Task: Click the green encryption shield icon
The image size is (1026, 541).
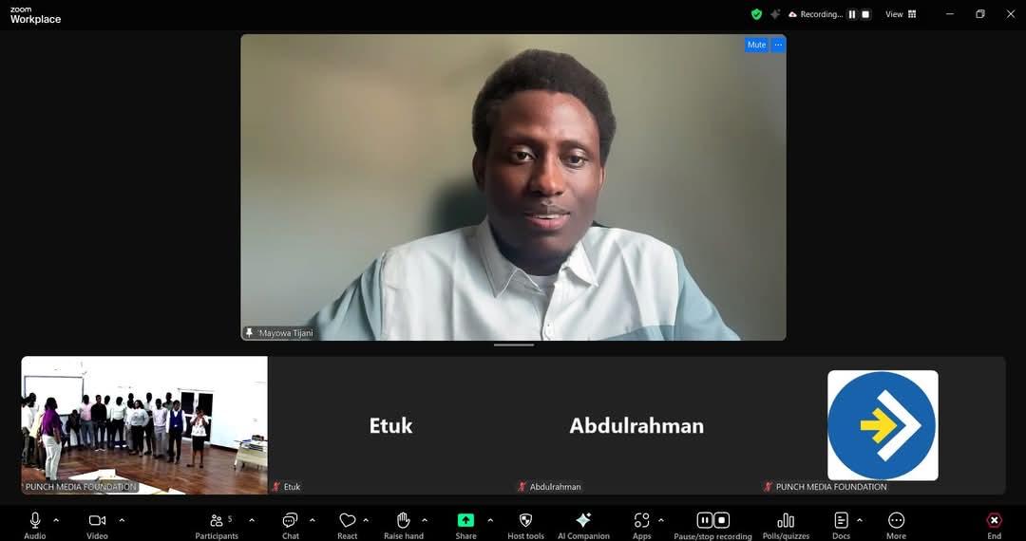Action: (756, 13)
